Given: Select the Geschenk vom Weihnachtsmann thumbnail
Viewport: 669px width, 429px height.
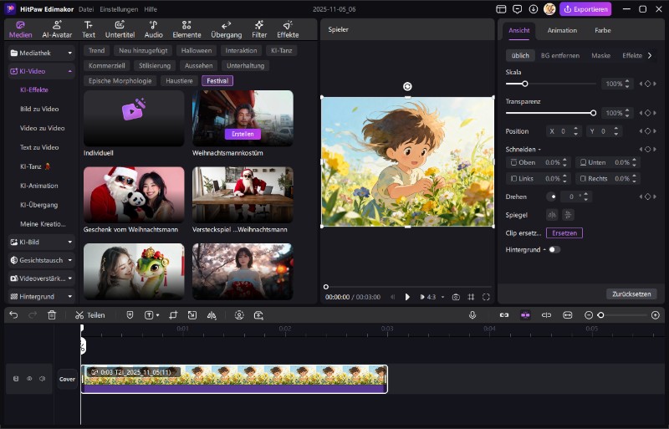Looking at the screenshot, I should coord(134,194).
